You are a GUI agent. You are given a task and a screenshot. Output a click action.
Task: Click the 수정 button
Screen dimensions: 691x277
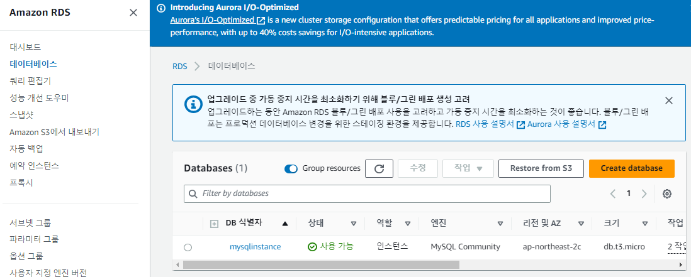point(418,168)
